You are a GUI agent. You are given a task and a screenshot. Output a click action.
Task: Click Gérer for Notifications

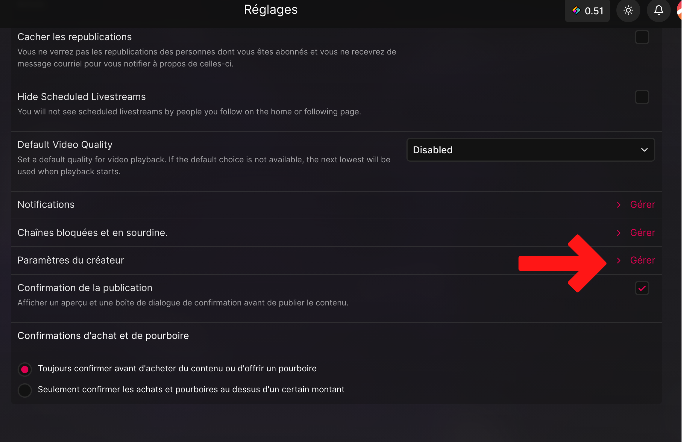[x=642, y=205]
